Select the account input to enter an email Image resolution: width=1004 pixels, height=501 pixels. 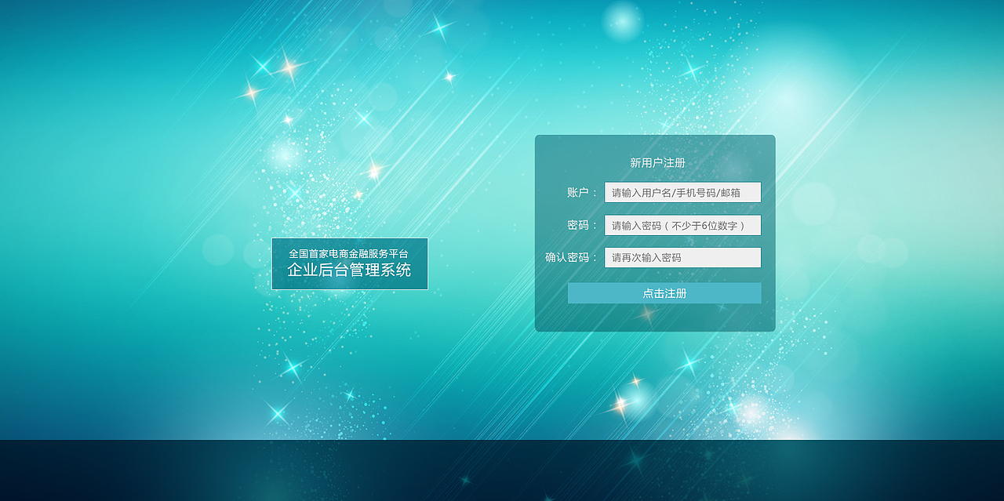(682, 192)
